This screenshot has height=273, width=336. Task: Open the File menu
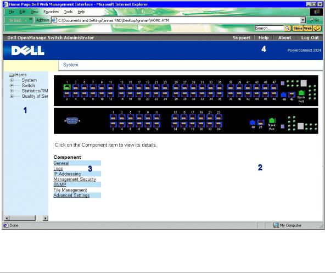[12, 12]
